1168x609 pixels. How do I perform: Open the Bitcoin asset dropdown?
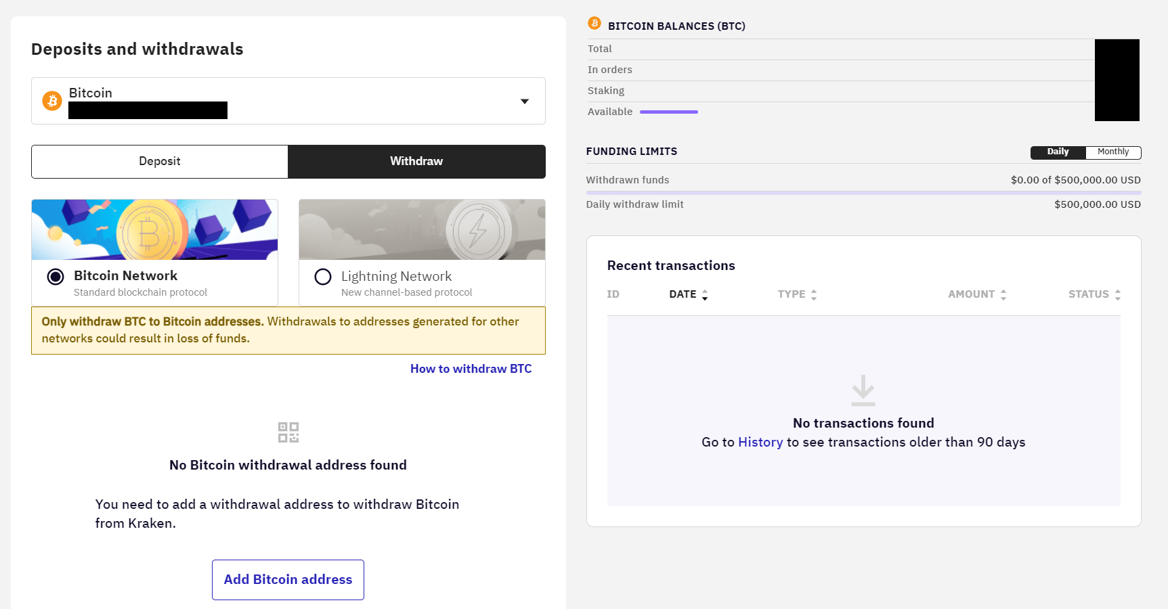click(x=288, y=101)
